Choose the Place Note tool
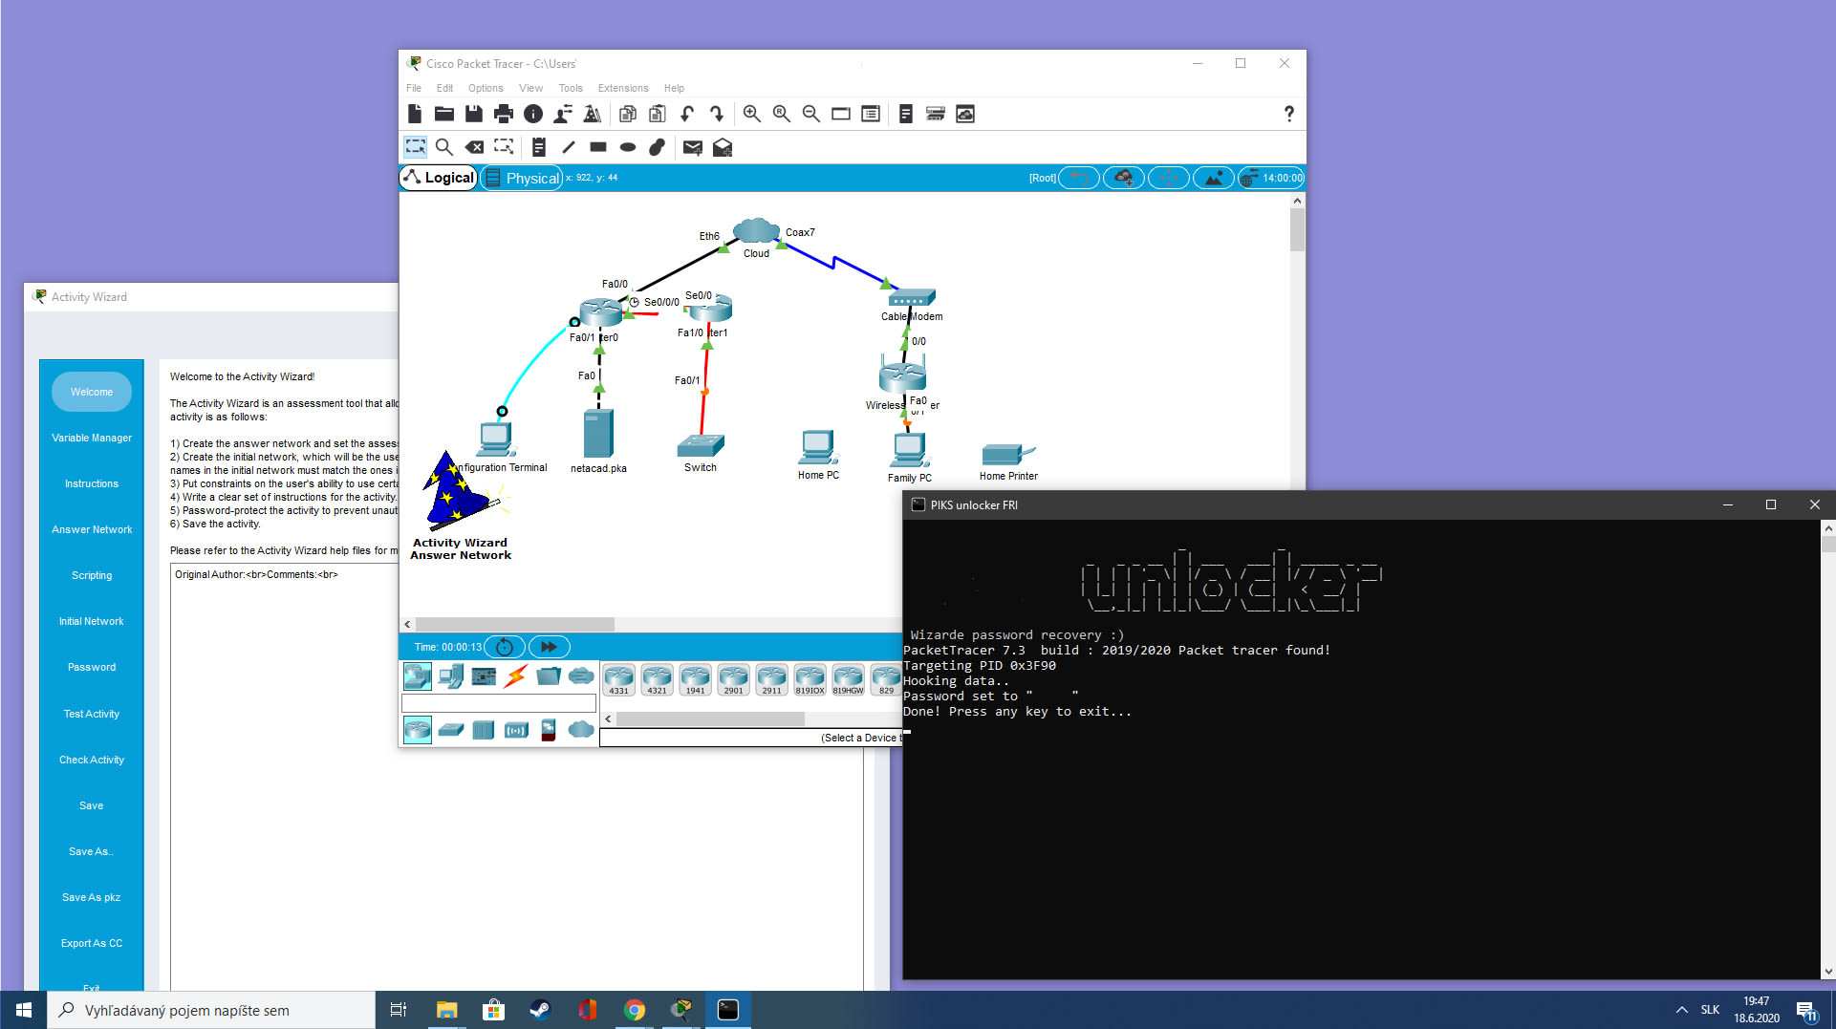Image resolution: width=1836 pixels, height=1029 pixels. [539, 147]
